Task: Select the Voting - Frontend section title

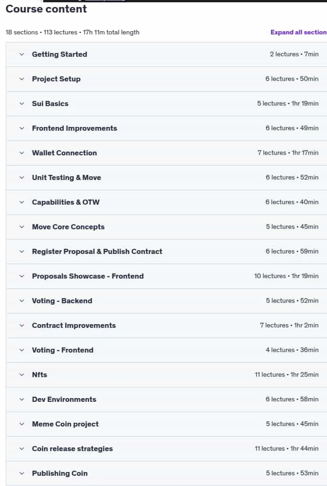Action: pyautogui.click(x=63, y=350)
